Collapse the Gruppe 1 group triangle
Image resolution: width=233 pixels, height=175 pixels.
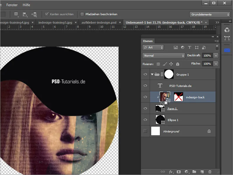[152, 74]
